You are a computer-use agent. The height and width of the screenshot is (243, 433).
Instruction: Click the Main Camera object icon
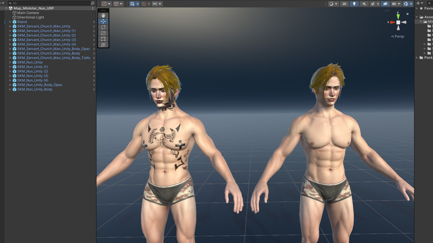coord(14,13)
